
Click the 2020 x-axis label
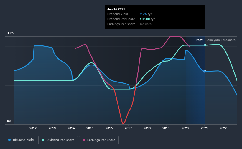185,128
